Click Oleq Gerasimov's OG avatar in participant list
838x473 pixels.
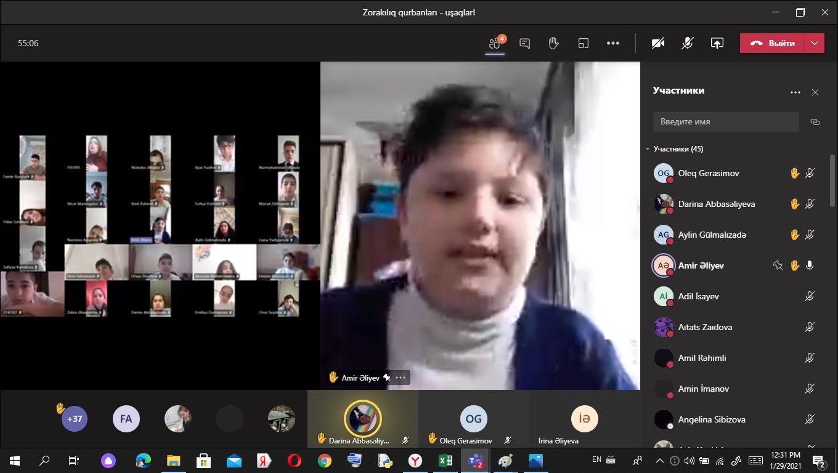pyautogui.click(x=664, y=173)
